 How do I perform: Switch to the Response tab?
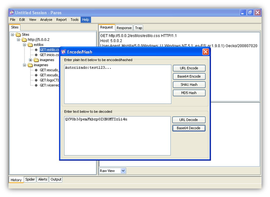pyautogui.click(x=124, y=28)
